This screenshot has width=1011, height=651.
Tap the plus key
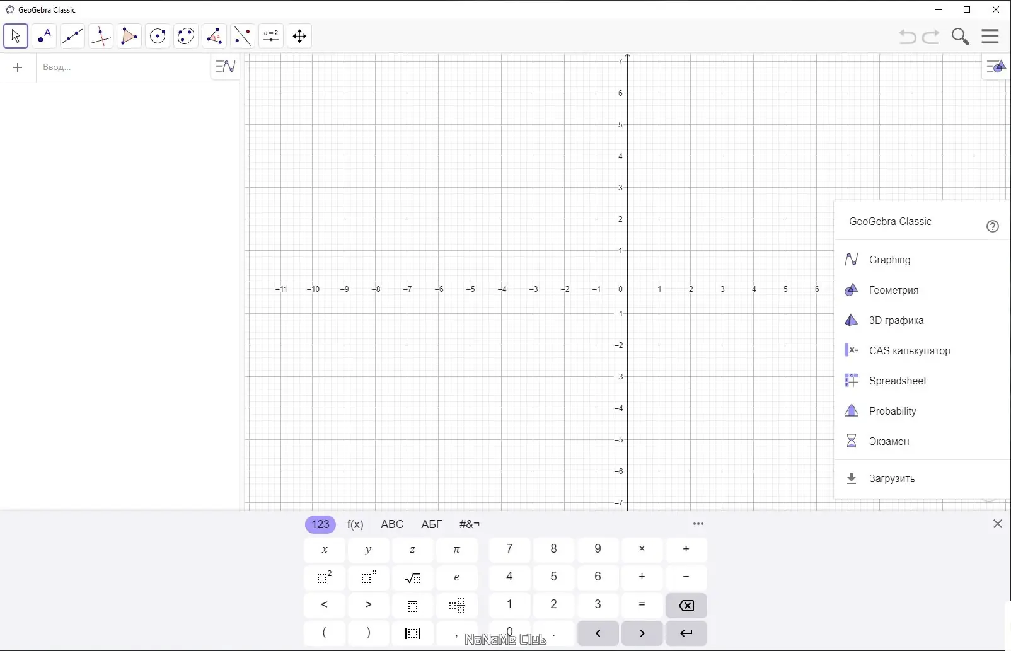pyautogui.click(x=642, y=577)
